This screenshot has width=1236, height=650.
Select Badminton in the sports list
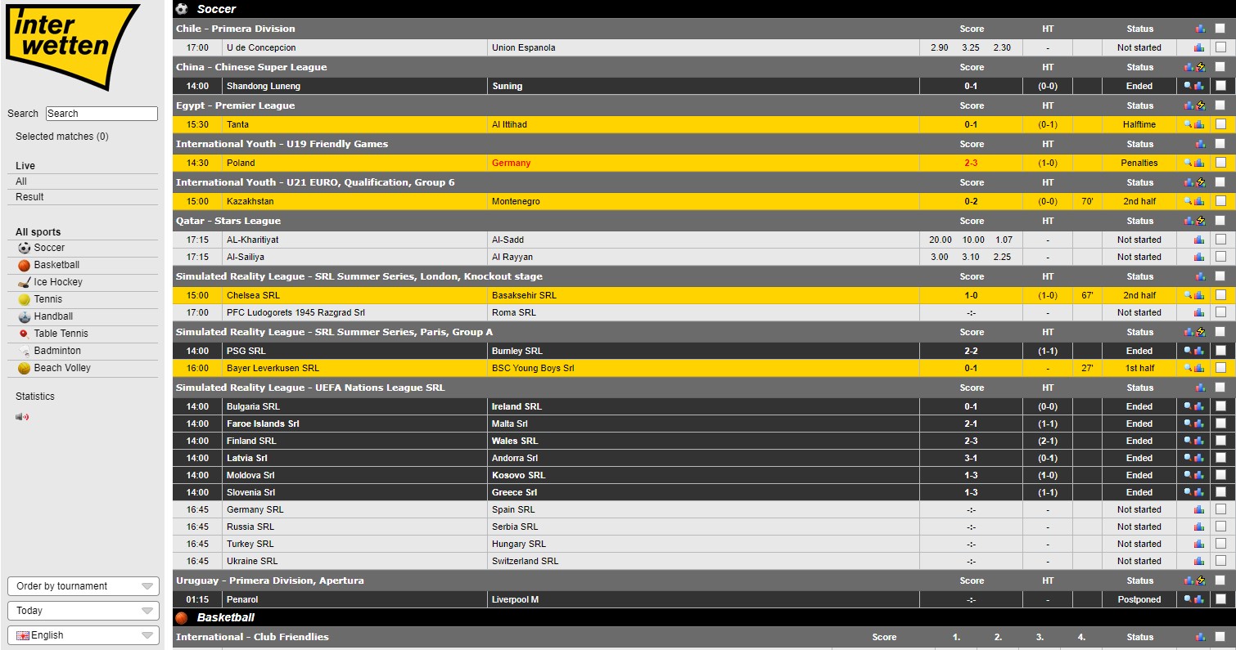(x=57, y=351)
